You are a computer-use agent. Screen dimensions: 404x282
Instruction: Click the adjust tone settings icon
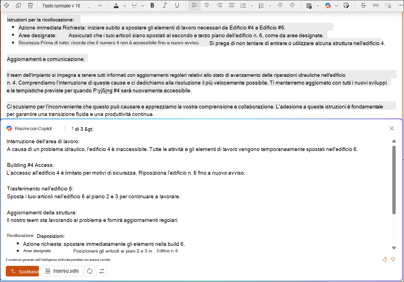(102, 271)
